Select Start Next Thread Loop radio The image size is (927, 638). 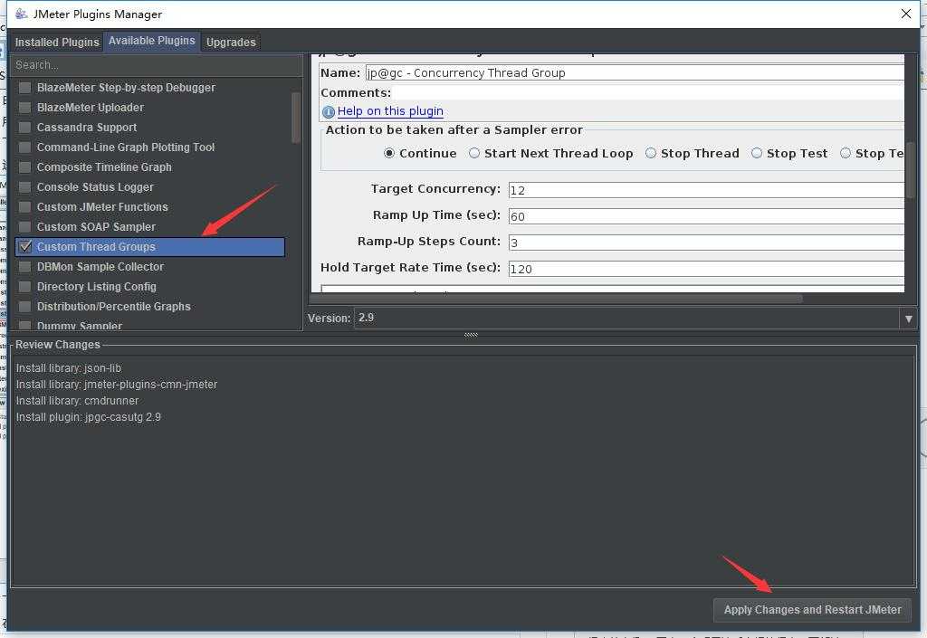(x=474, y=154)
